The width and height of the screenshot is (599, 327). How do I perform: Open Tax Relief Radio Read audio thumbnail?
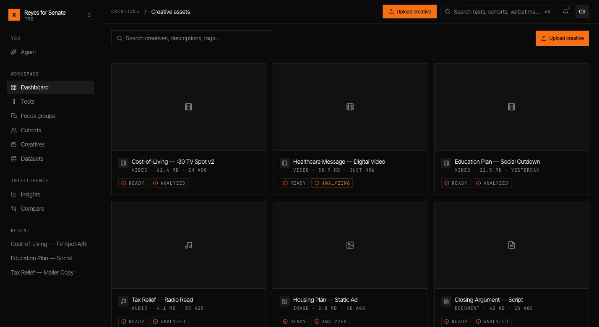tap(188, 245)
